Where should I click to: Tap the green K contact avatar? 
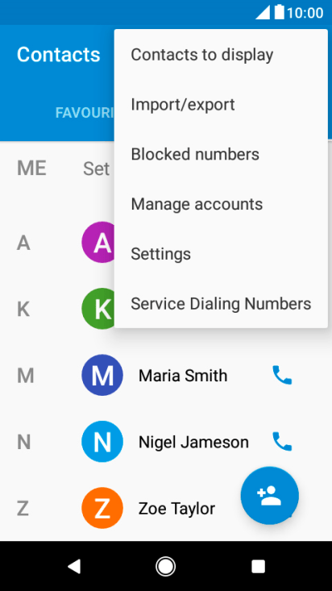click(98, 309)
